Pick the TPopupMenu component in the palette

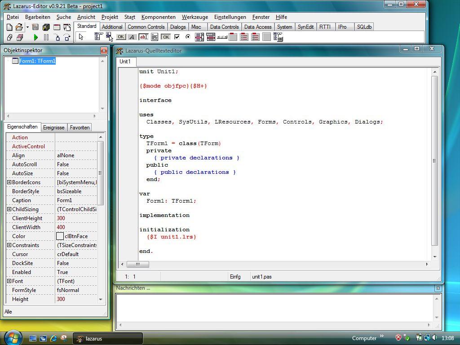click(x=110, y=37)
